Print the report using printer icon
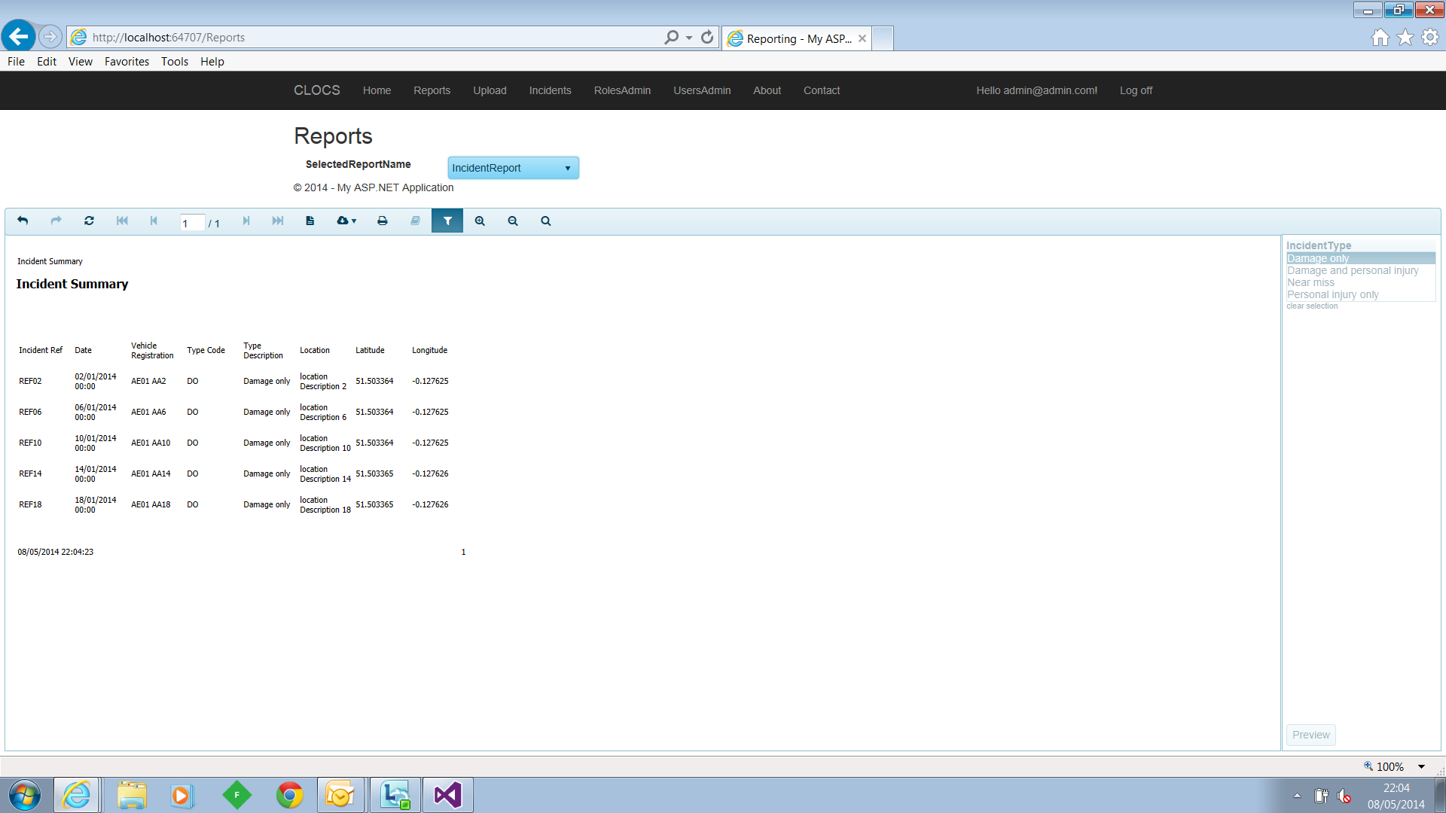 click(x=383, y=221)
